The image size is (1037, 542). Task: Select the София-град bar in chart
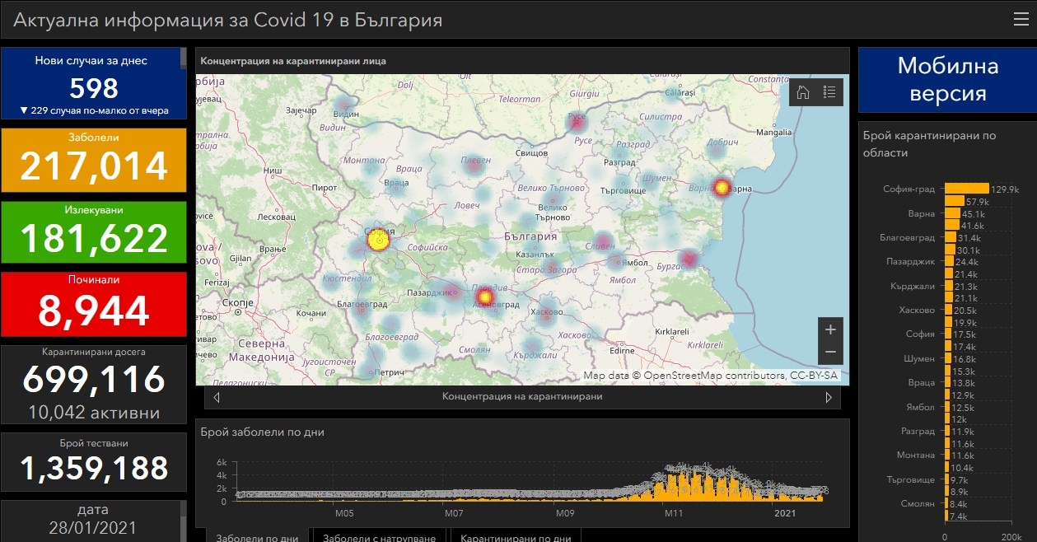pyautogui.click(x=966, y=189)
